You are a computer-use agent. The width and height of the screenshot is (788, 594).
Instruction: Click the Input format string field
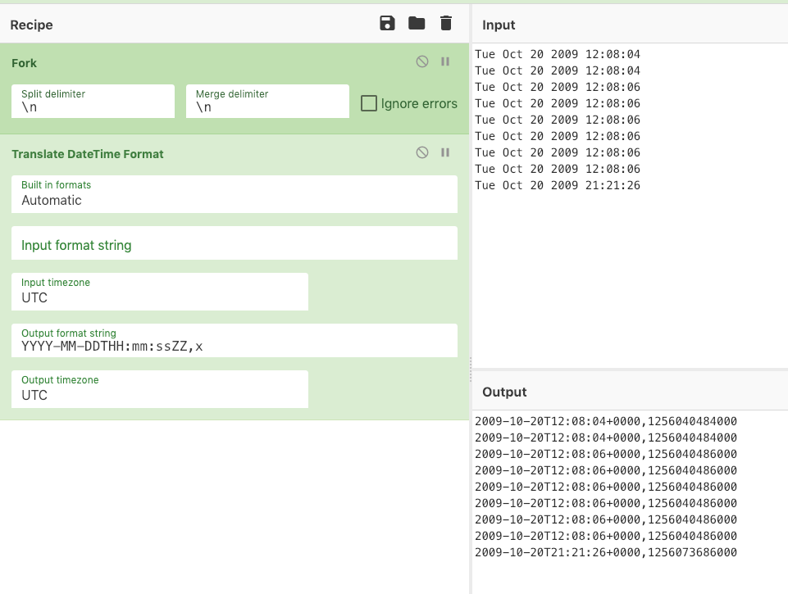(x=235, y=244)
